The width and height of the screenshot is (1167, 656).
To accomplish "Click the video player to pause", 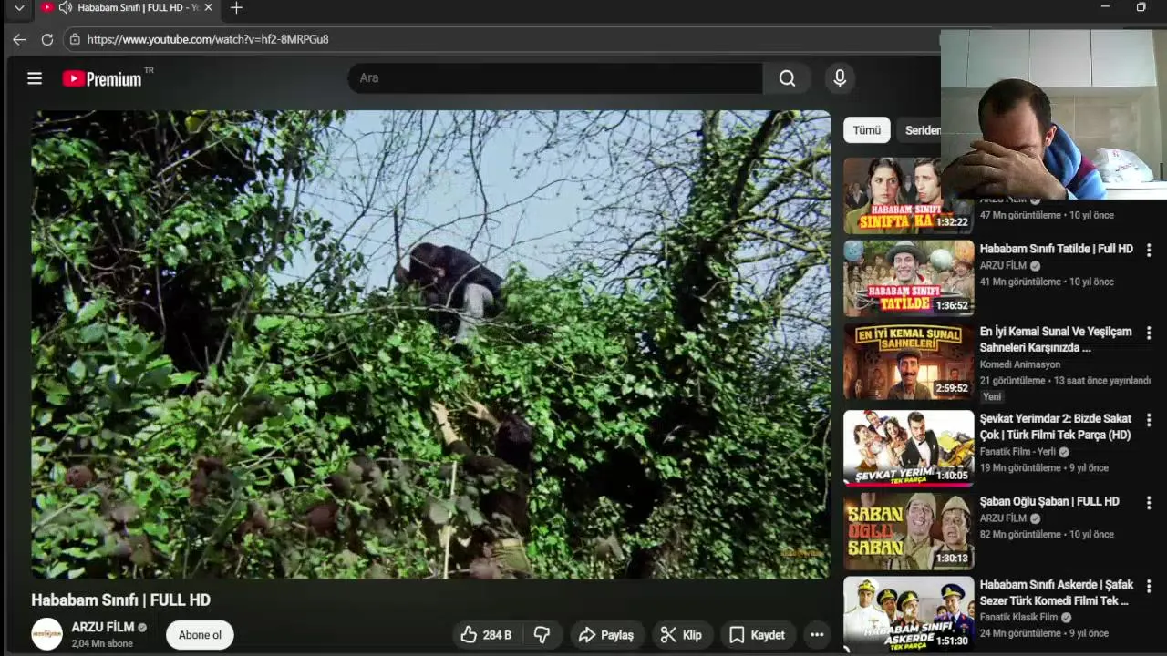I will point(431,344).
